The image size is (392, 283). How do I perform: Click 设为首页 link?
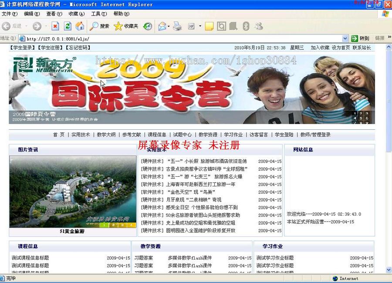coord(341,47)
